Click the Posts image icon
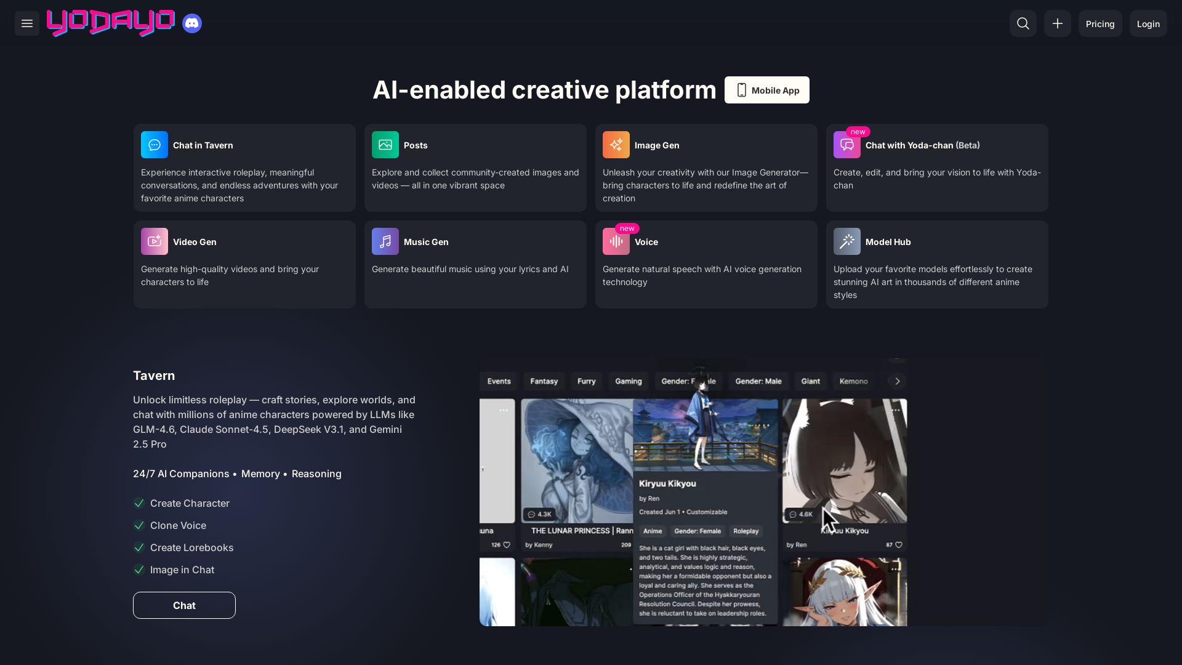 point(385,145)
